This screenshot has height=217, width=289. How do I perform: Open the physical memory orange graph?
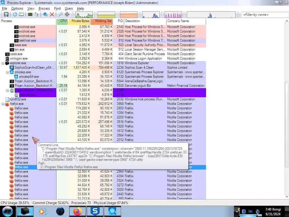[x=129, y=15]
